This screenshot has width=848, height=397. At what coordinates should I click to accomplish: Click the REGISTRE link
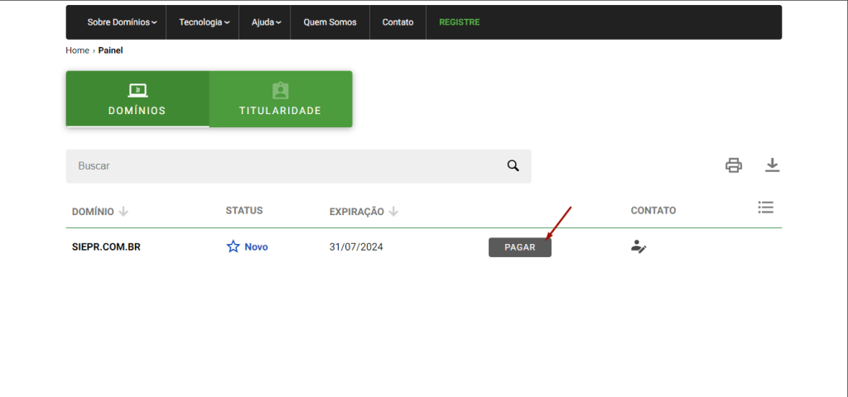[459, 22]
